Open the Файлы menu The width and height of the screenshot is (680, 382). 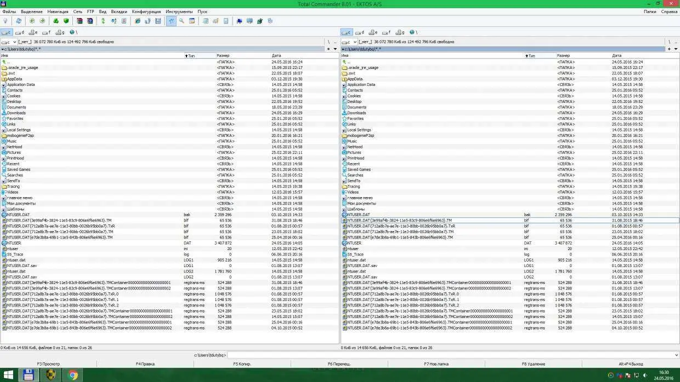9,11
